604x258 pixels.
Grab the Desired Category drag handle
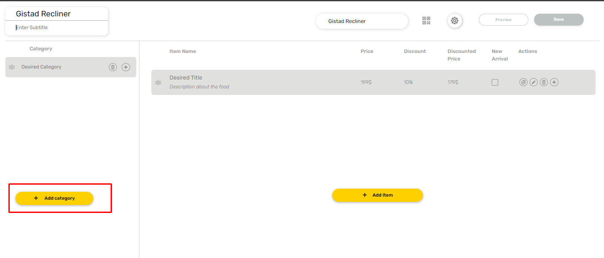coord(12,67)
